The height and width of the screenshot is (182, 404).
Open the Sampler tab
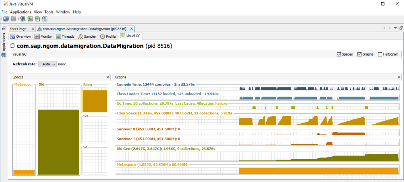[87, 36]
